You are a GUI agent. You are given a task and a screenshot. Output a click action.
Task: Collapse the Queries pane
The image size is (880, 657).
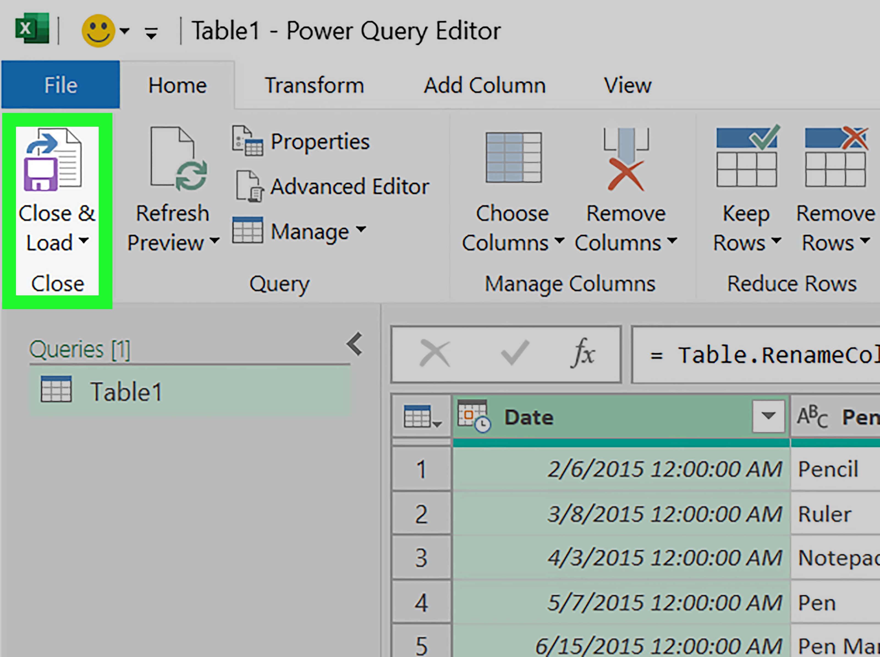click(x=354, y=344)
